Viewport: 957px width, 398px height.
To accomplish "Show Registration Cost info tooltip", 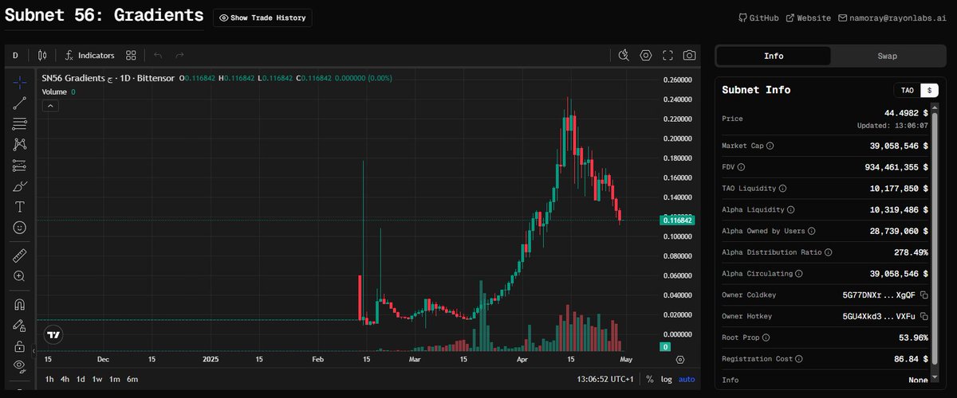I will 798,360.
